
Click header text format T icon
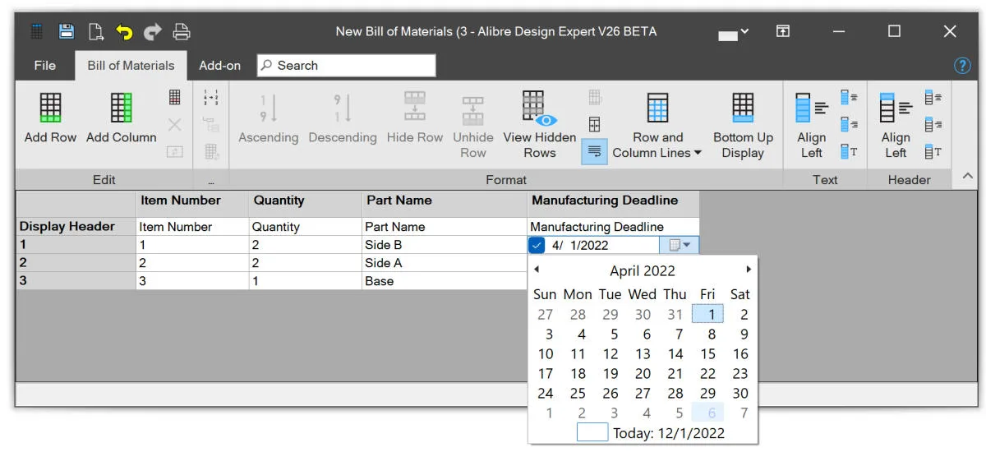coord(933,151)
